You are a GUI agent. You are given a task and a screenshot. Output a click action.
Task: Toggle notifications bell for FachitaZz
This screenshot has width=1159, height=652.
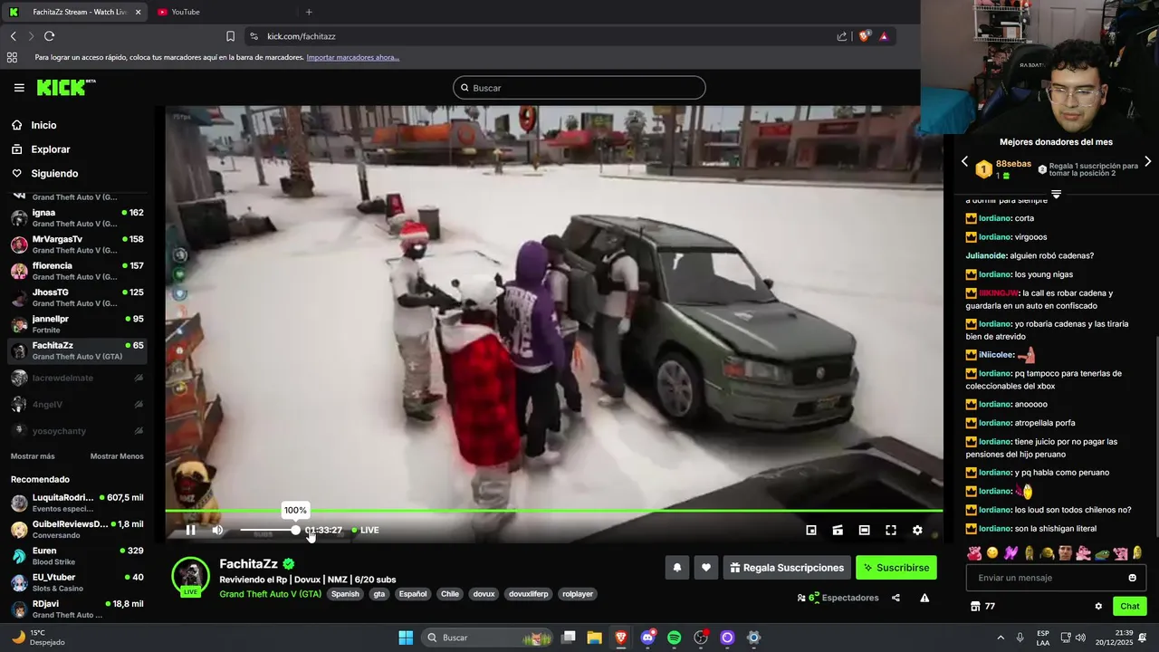point(676,568)
